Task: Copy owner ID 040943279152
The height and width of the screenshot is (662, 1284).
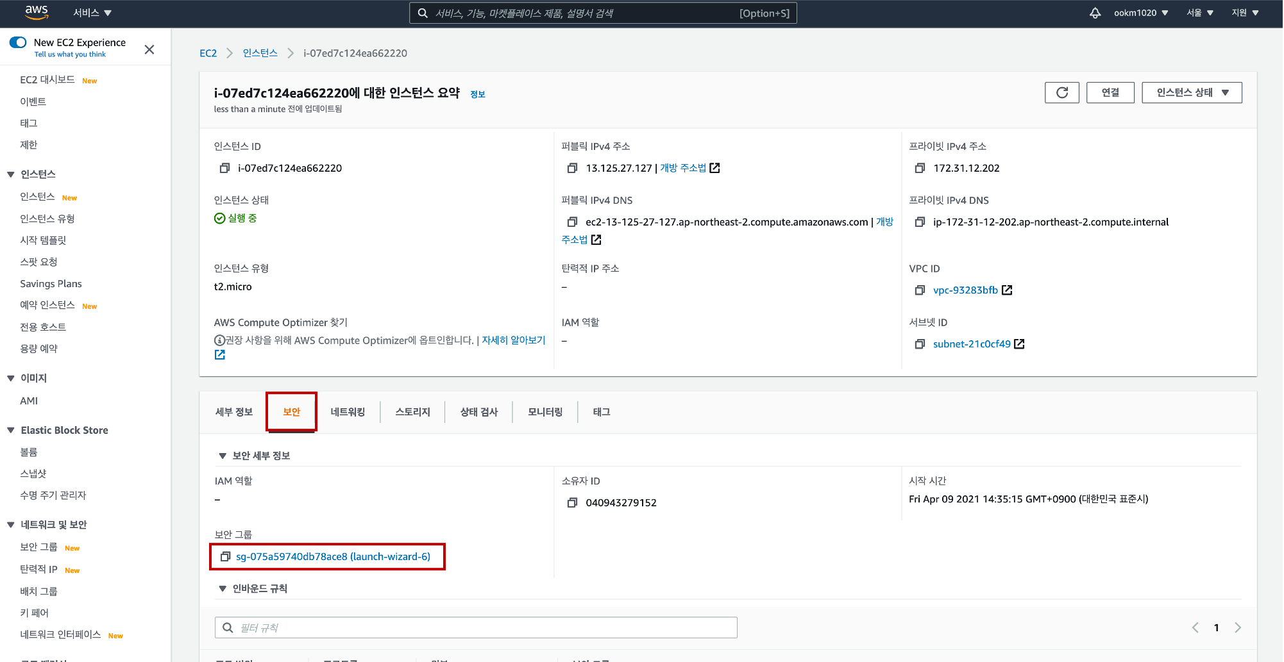Action: point(572,503)
